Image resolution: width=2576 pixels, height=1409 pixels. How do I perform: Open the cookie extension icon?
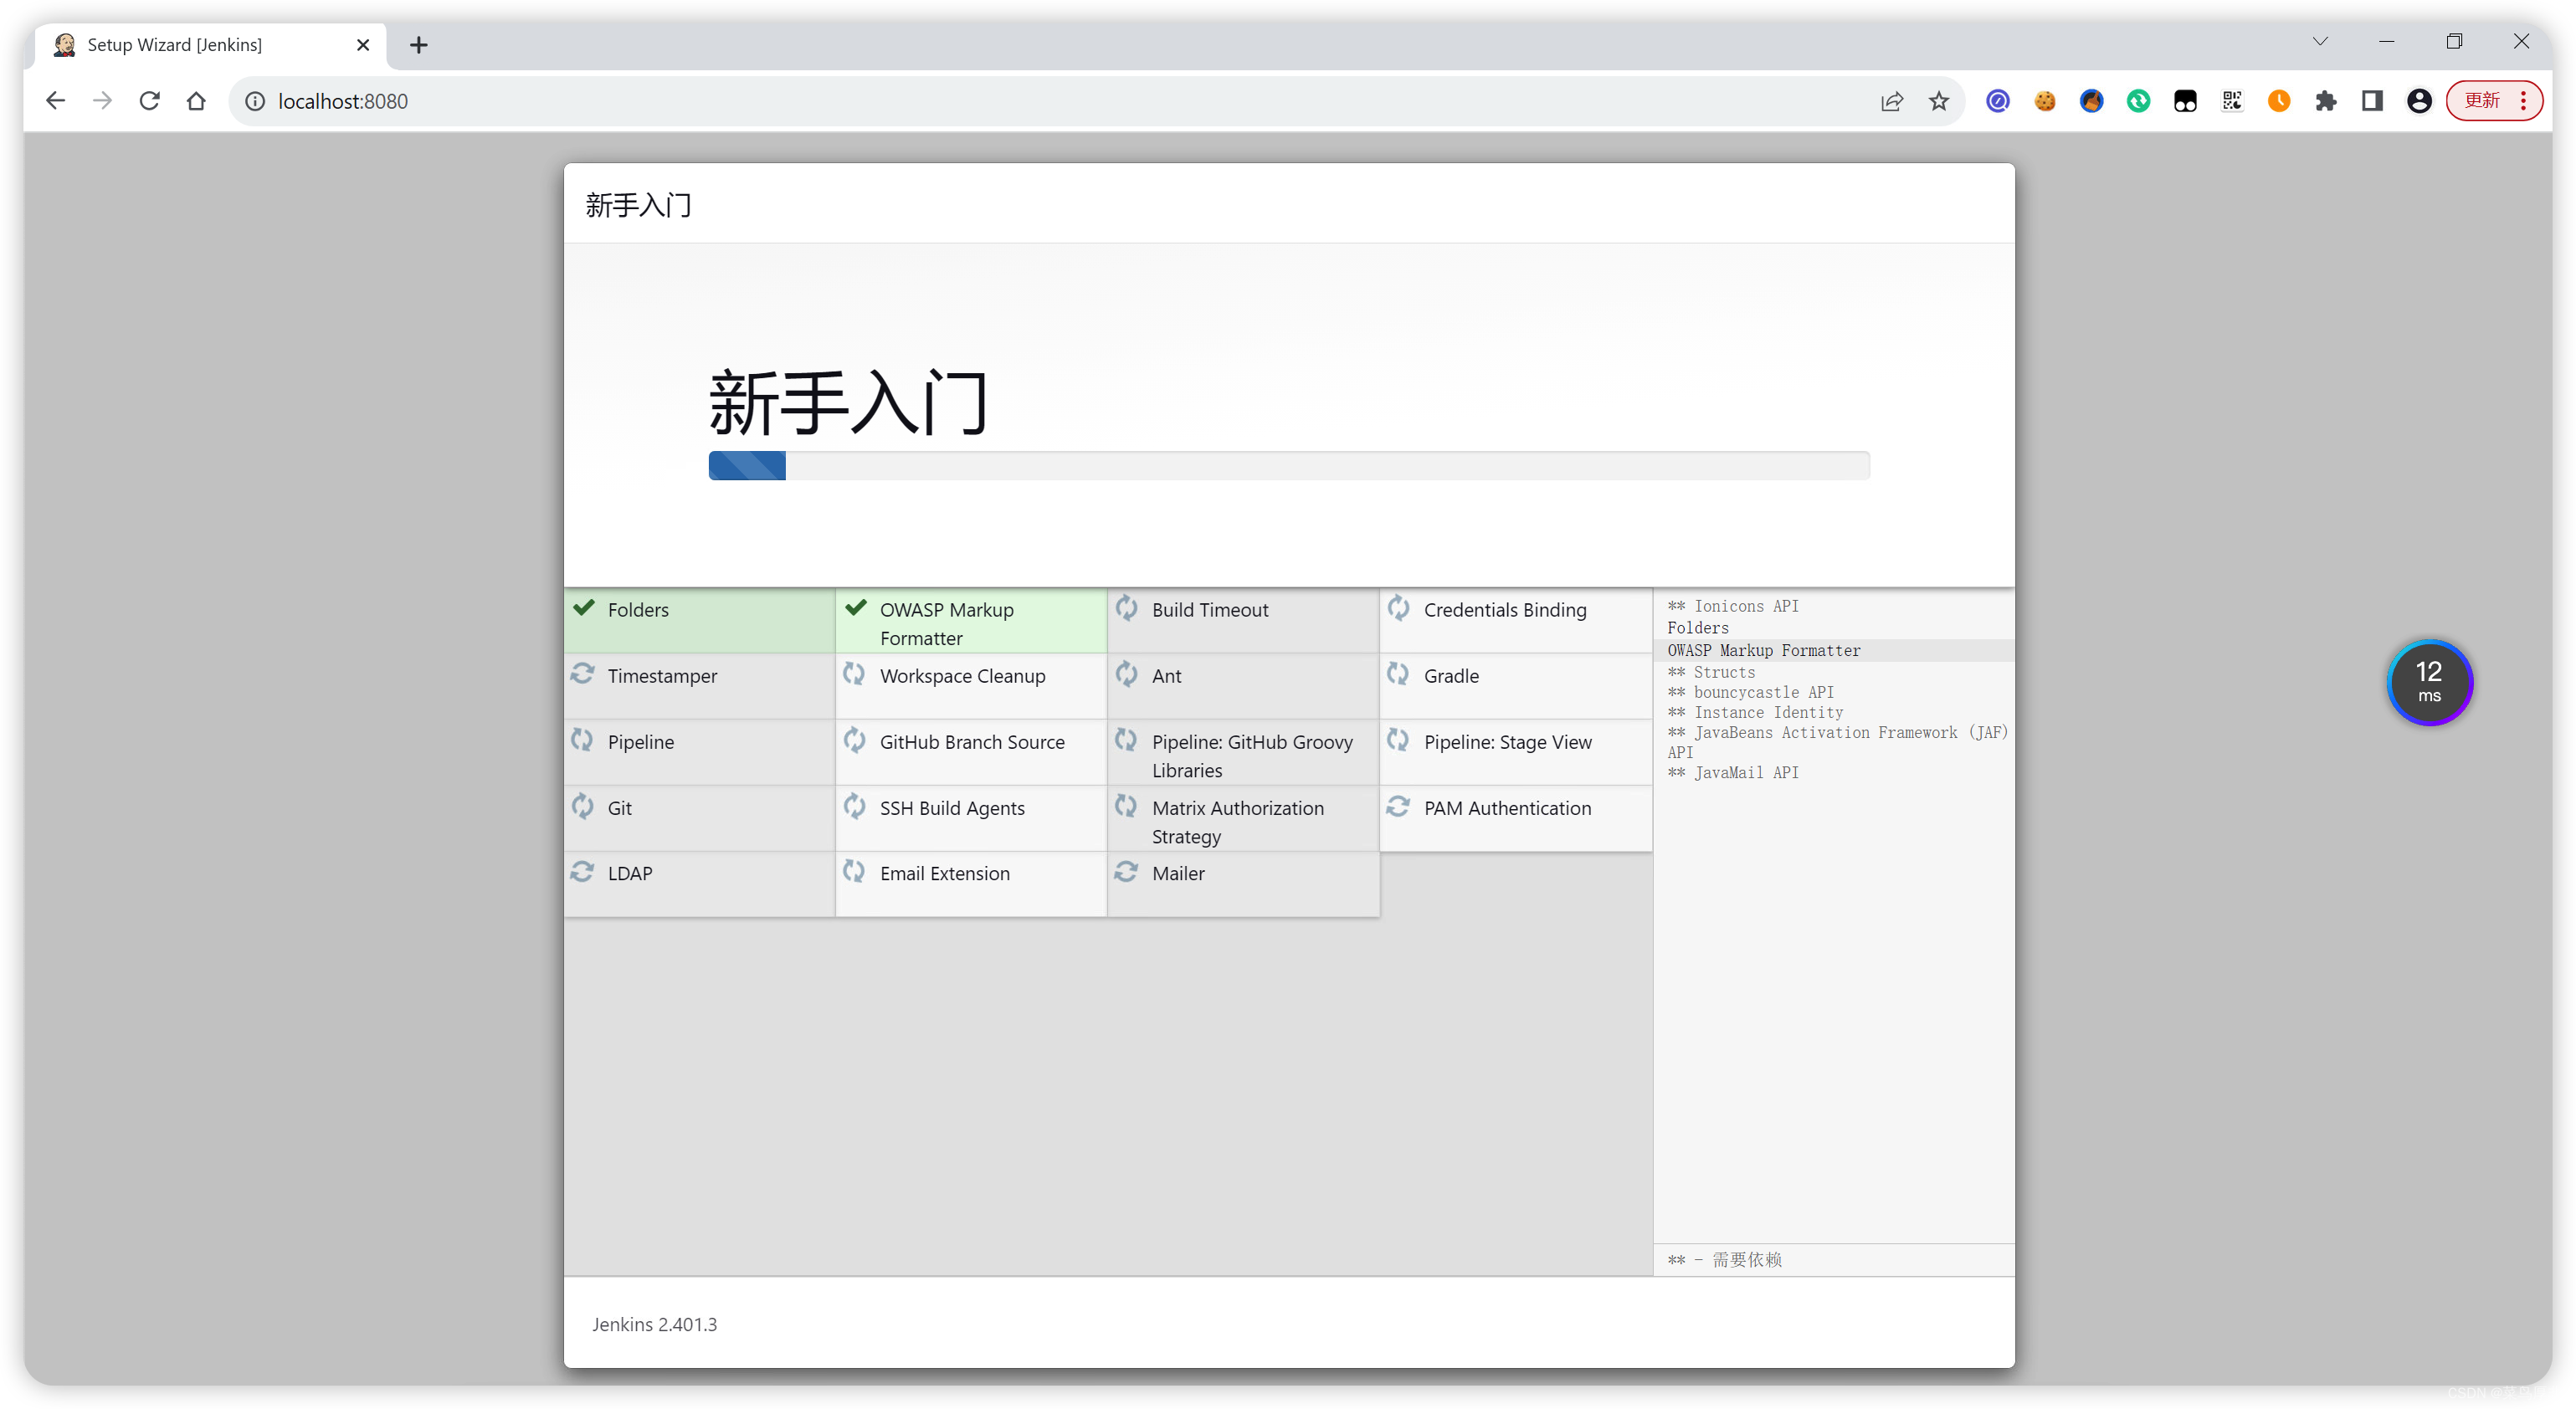(x=2044, y=101)
